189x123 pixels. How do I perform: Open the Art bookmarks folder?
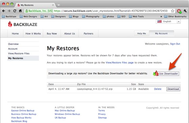(44, 17)
